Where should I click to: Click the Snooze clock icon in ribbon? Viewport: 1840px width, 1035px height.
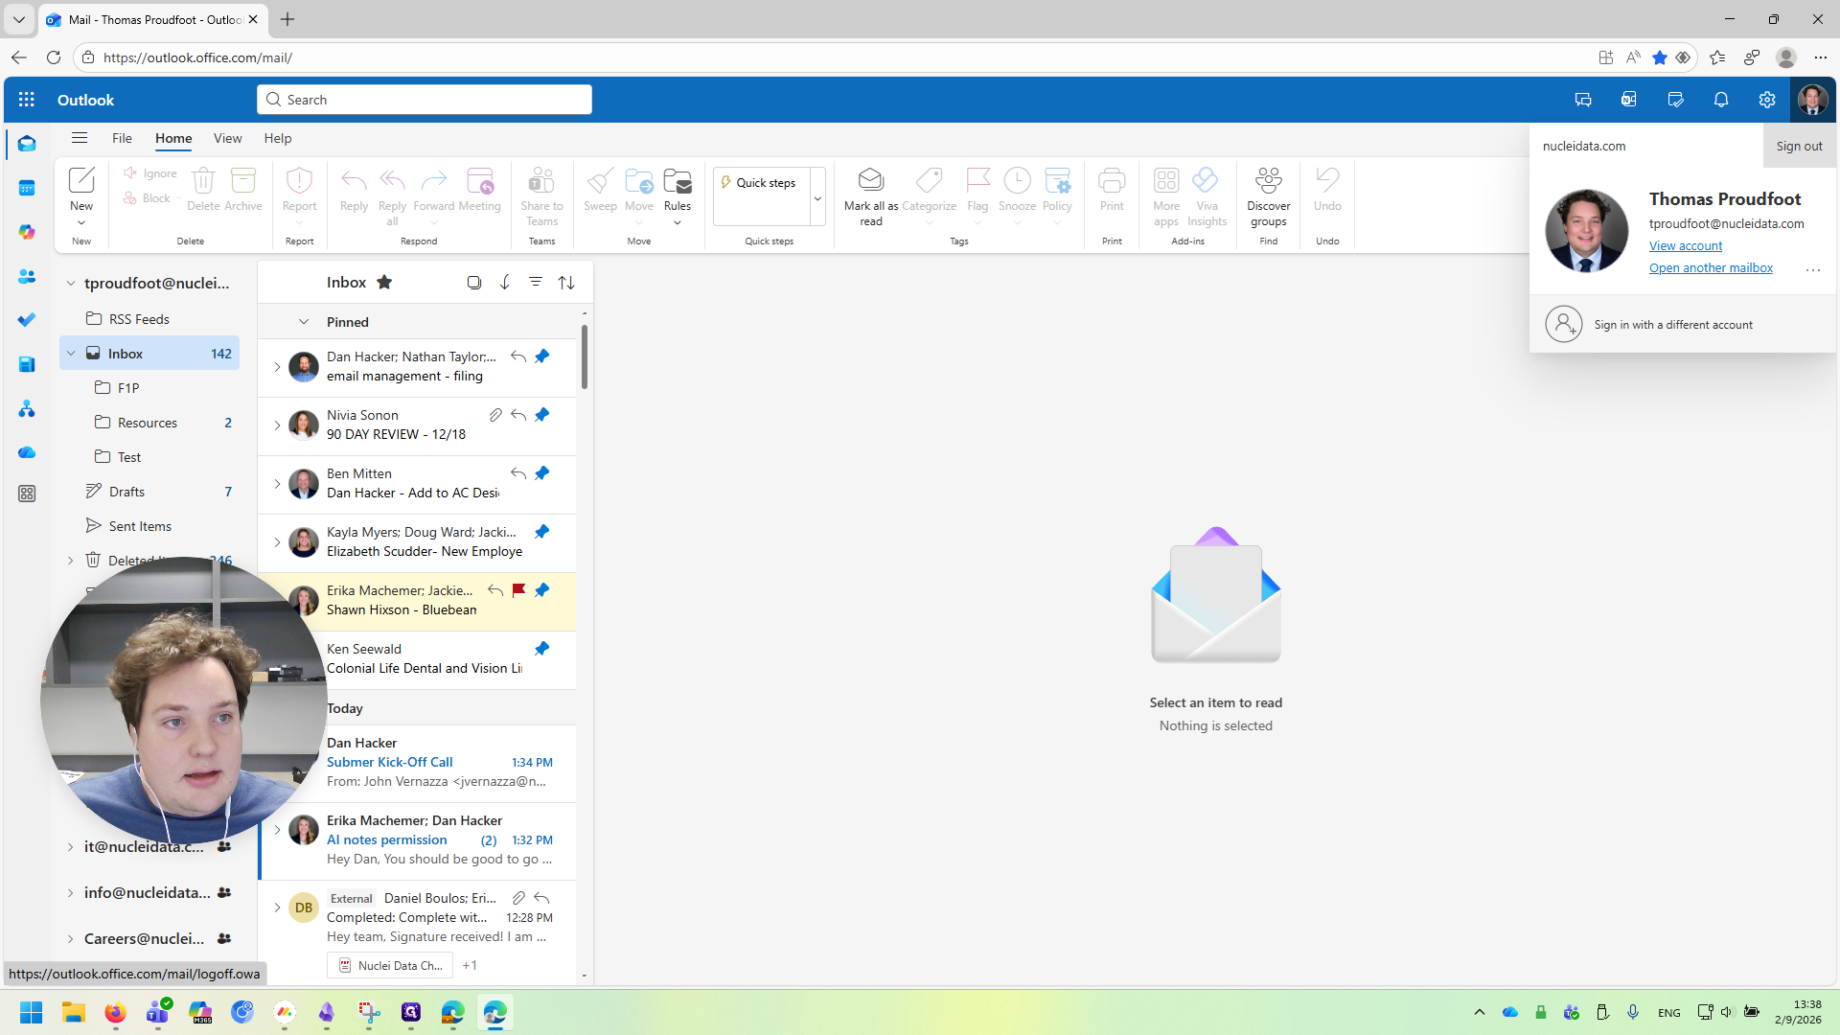(1017, 180)
